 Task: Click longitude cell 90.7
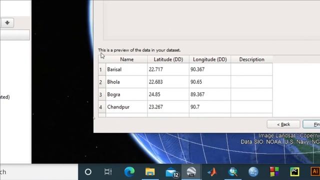pos(210,107)
